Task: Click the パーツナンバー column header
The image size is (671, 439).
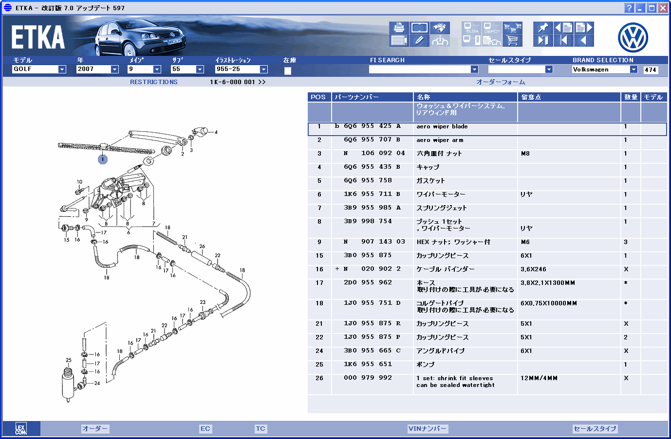Action: pyautogui.click(x=373, y=97)
